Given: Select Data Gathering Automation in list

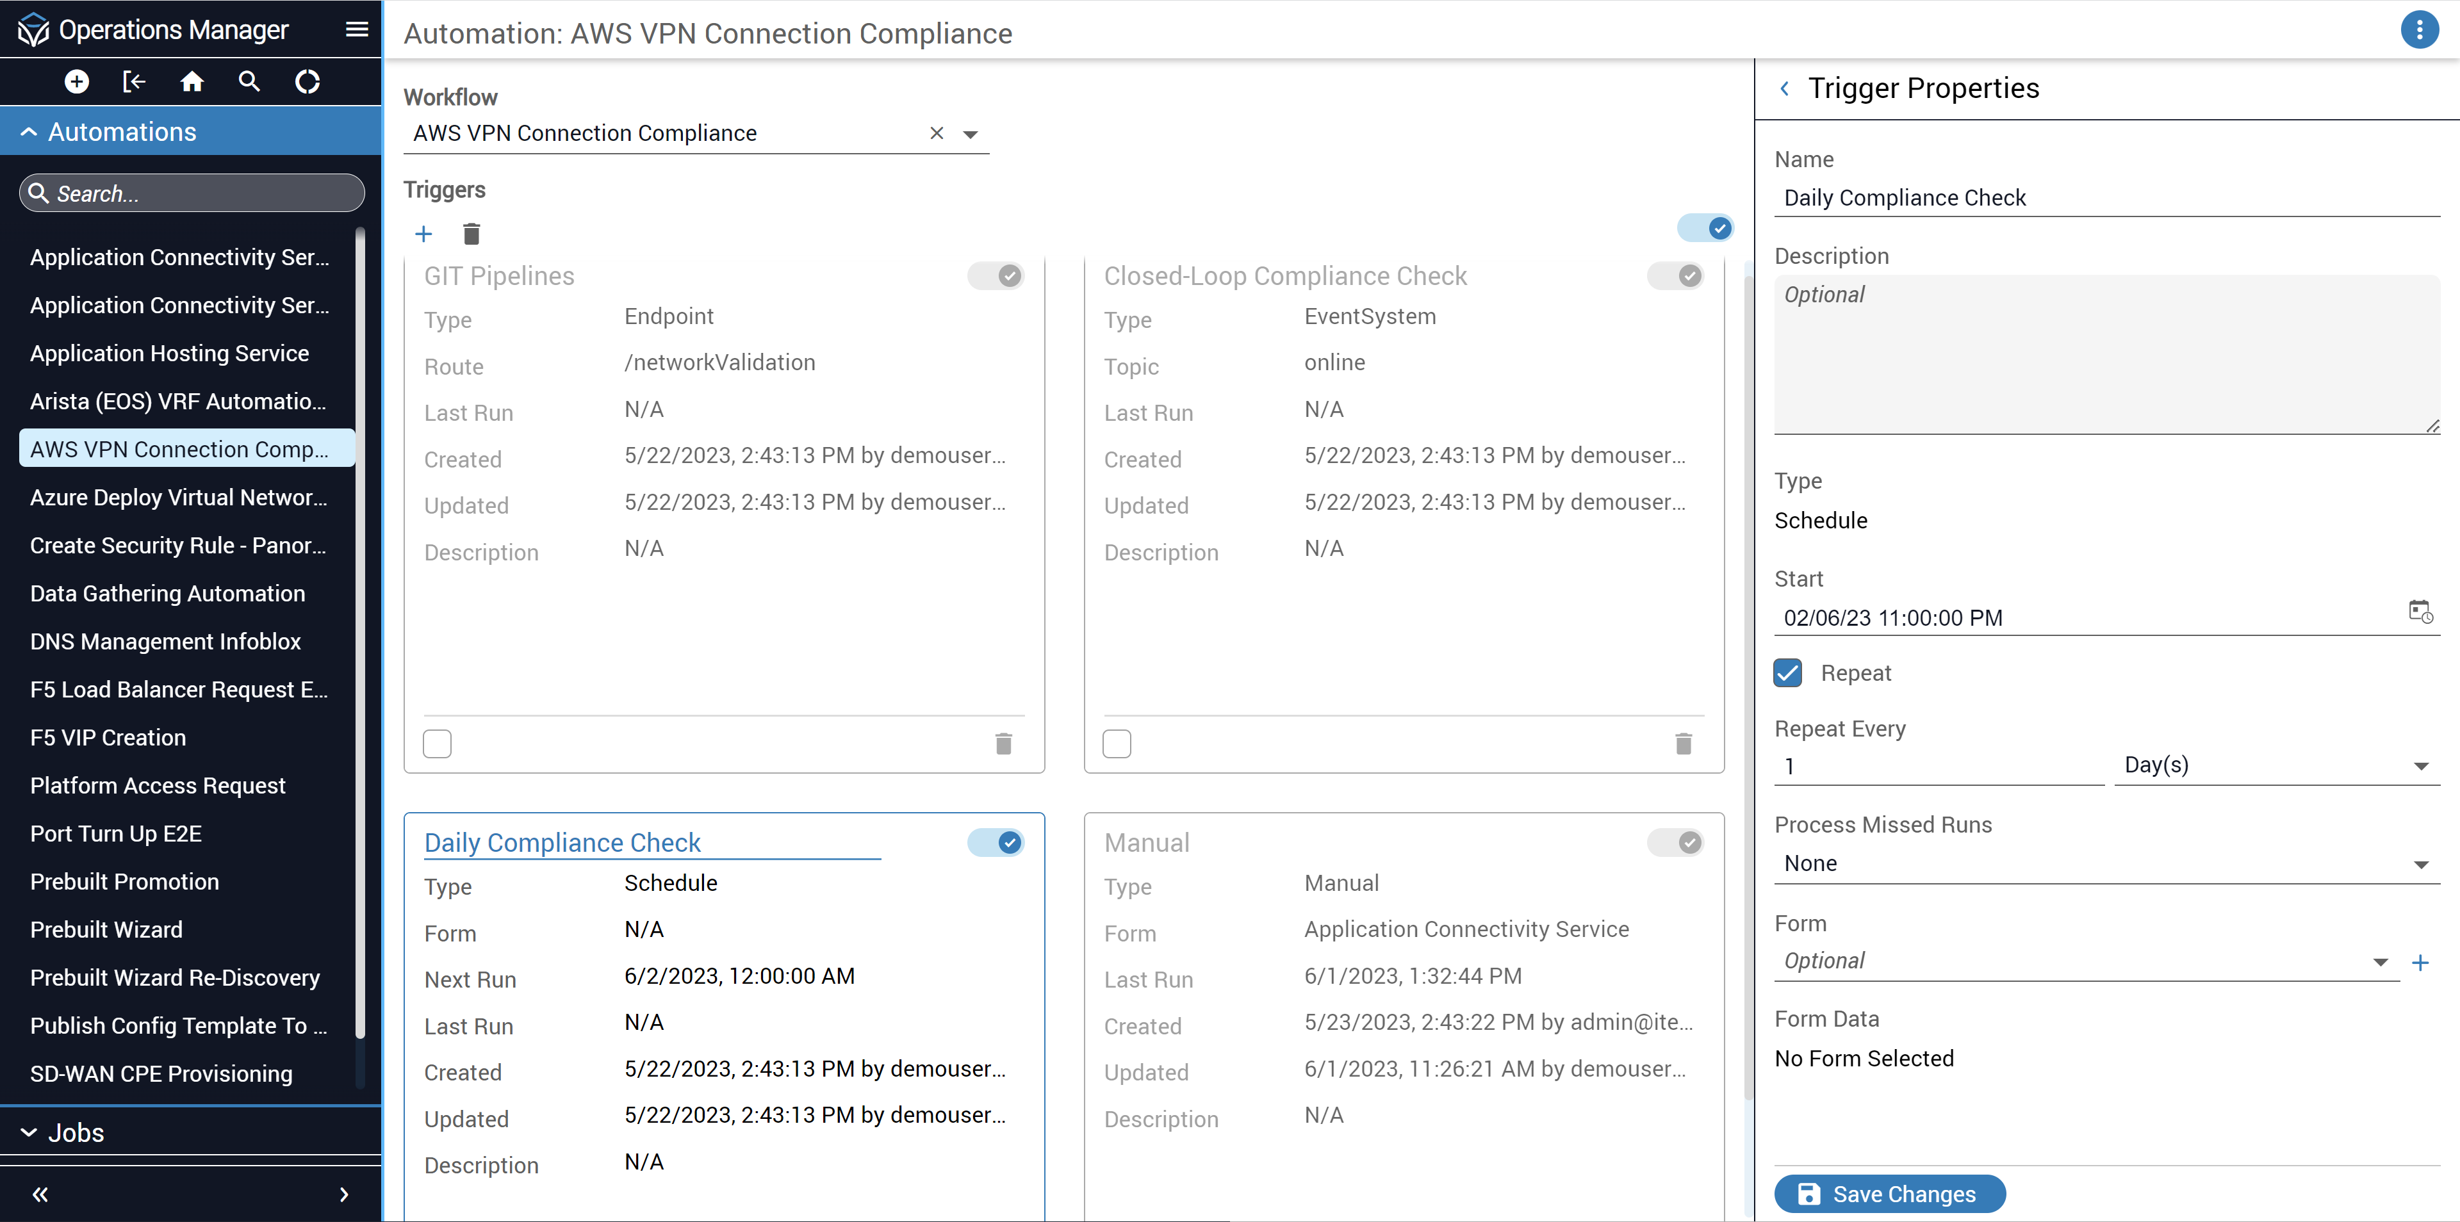Looking at the screenshot, I should click(167, 593).
